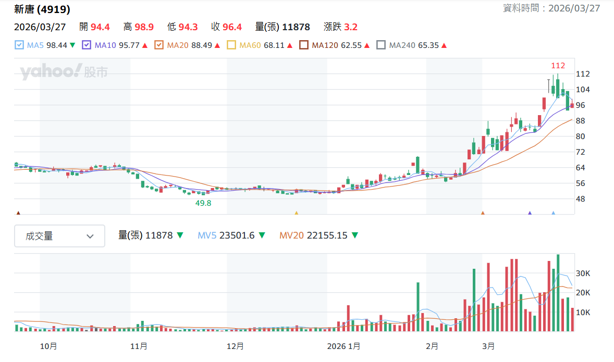Click the green arrow next to MV20 22155.15
Screen dimensions: 614x362
(355, 235)
